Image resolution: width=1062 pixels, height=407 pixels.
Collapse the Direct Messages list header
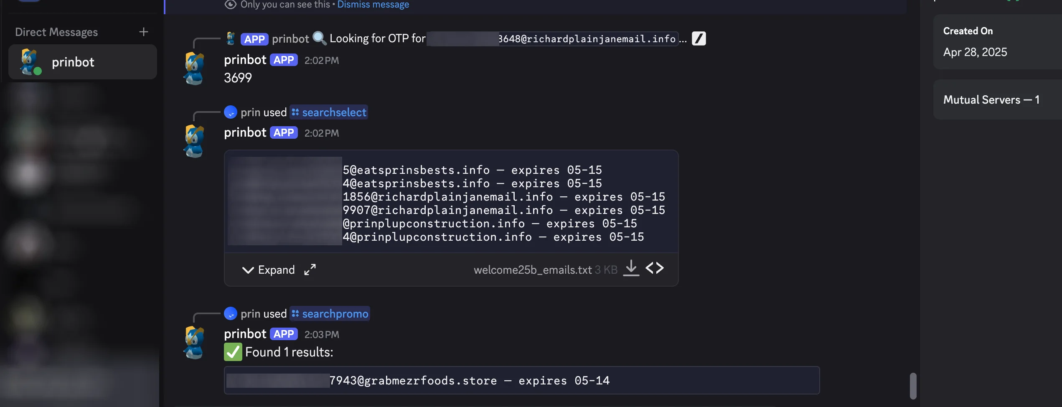pos(56,32)
